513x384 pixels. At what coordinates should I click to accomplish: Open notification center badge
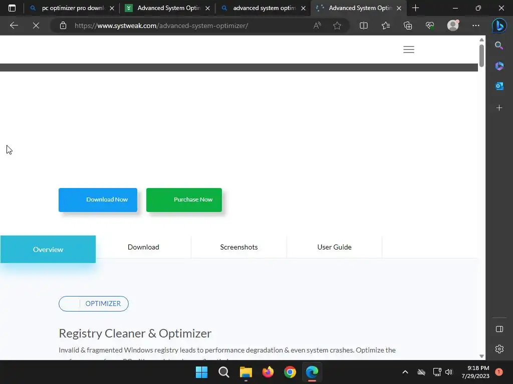point(498,372)
